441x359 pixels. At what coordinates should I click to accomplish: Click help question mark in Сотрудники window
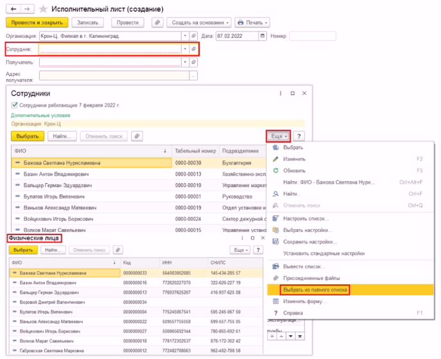[x=299, y=136]
